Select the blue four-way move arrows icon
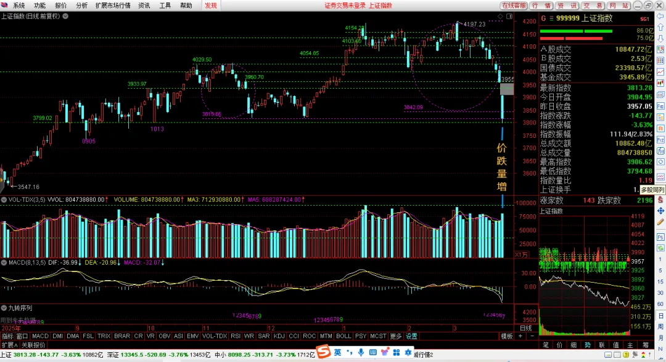 coord(660,211)
